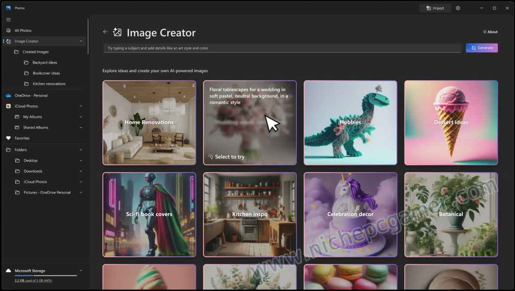Click the Microsoft Storage cloud icon
This screenshot has width=515, height=291.
(x=8, y=271)
